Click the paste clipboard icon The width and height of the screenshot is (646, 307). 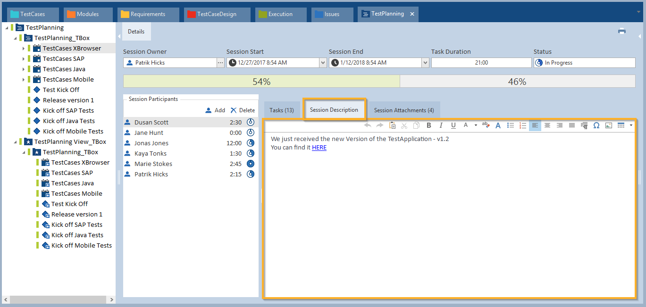392,125
